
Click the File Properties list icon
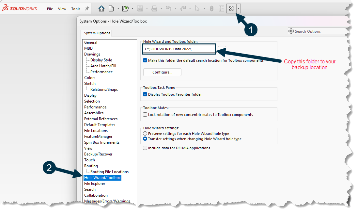click(222, 9)
